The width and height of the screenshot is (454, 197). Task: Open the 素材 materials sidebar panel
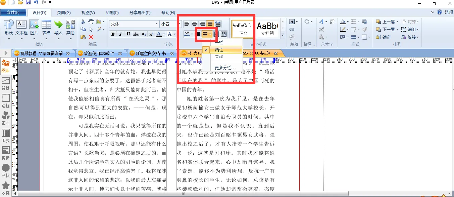[x=6, y=119]
